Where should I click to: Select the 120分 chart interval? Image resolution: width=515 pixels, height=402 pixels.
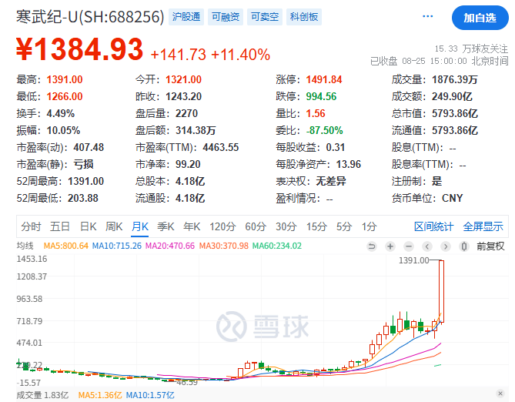222,226
